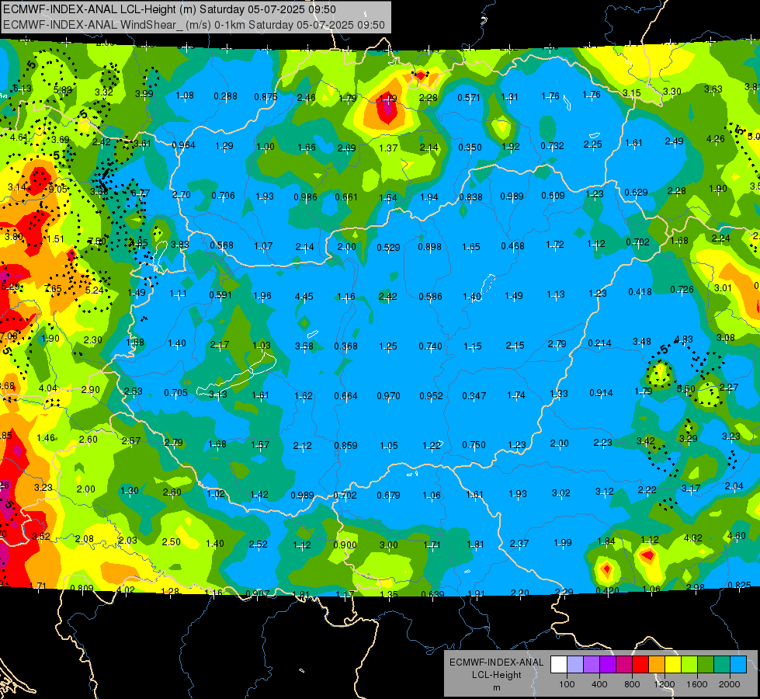Click wind shear value 0.825
Screen dimensions: 760x699
point(739,585)
